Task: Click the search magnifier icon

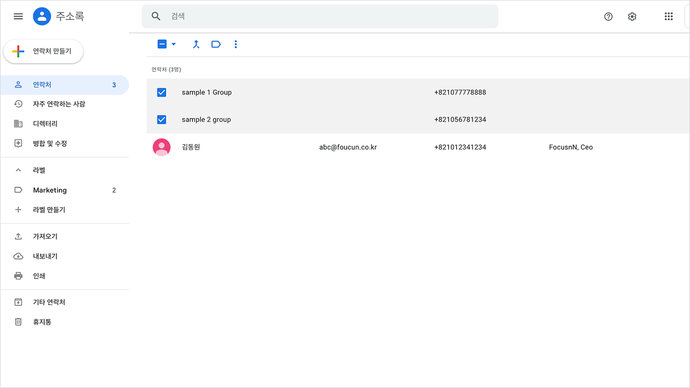Action: coord(156,16)
